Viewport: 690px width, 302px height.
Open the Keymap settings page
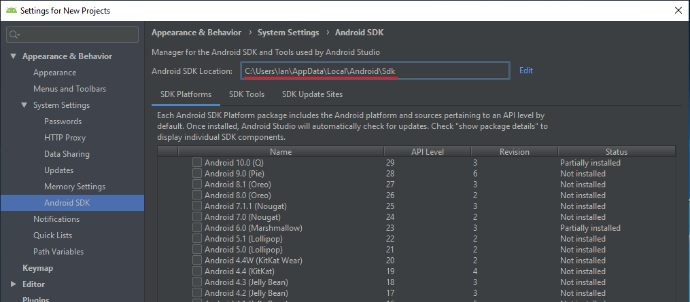(38, 267)
